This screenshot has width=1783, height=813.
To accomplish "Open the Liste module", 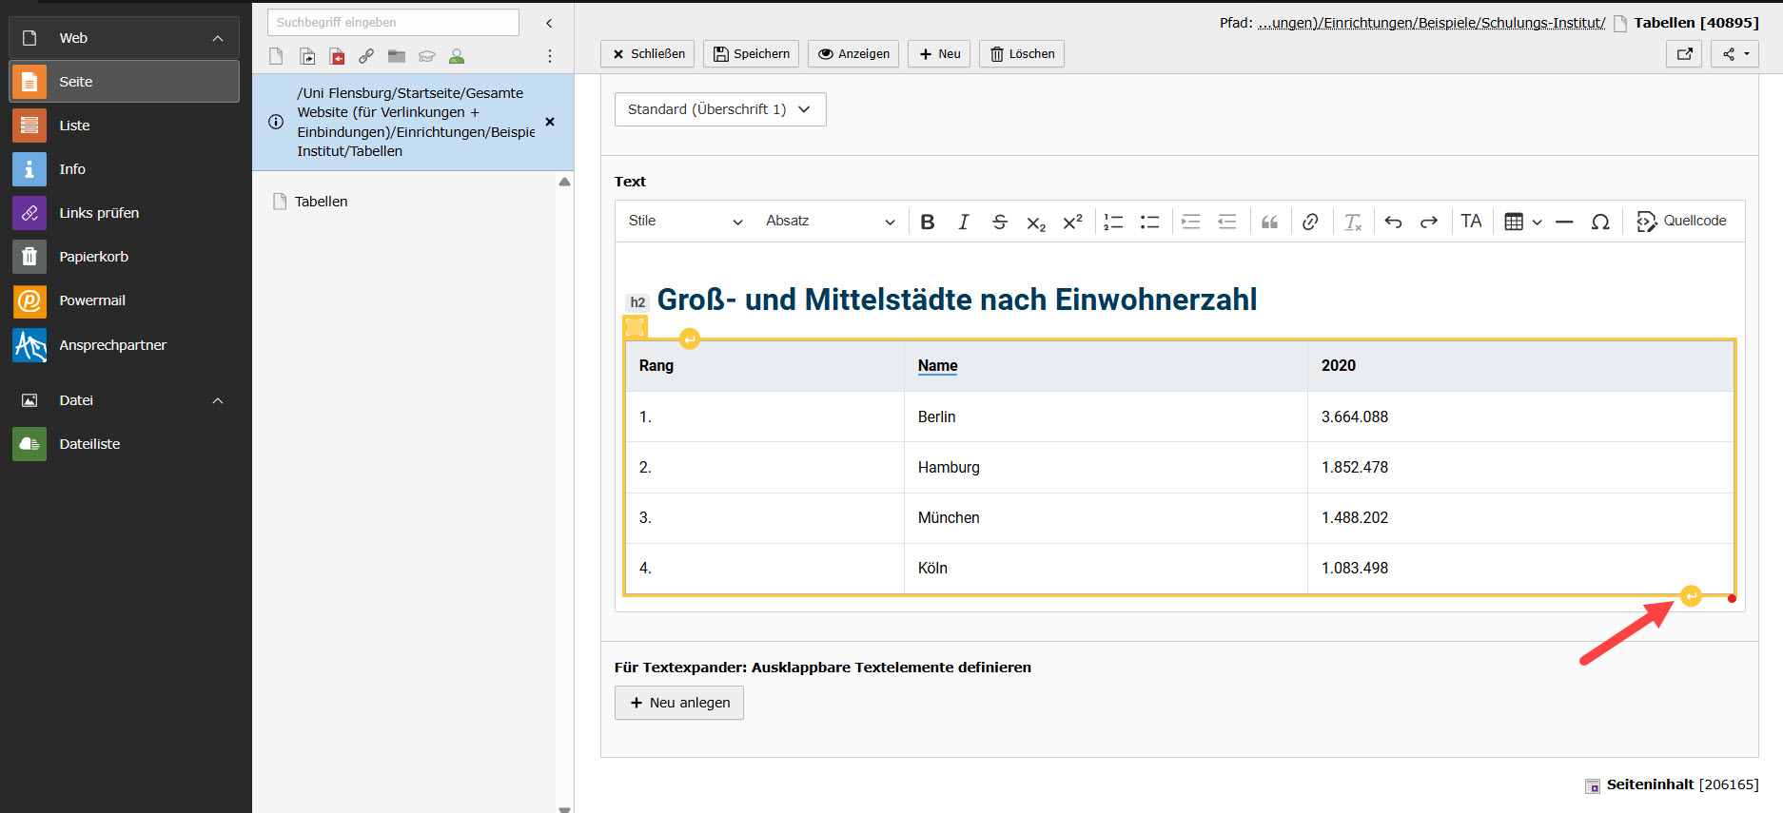I will click(74, 126).
